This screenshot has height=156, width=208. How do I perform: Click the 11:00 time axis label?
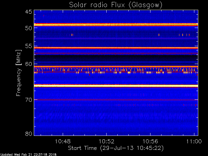coord(194,142)
